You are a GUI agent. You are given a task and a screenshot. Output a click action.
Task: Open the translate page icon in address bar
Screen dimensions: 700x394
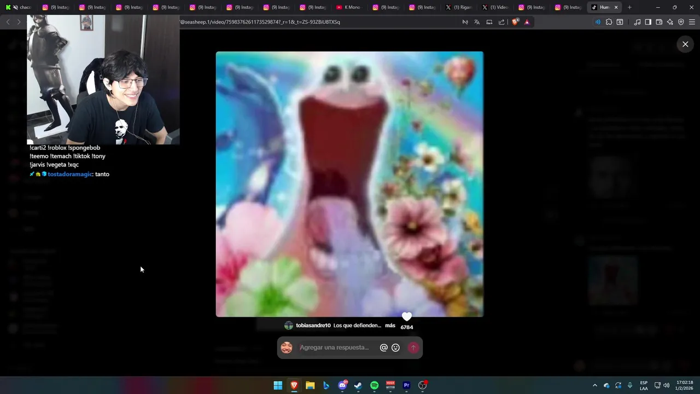477,22
